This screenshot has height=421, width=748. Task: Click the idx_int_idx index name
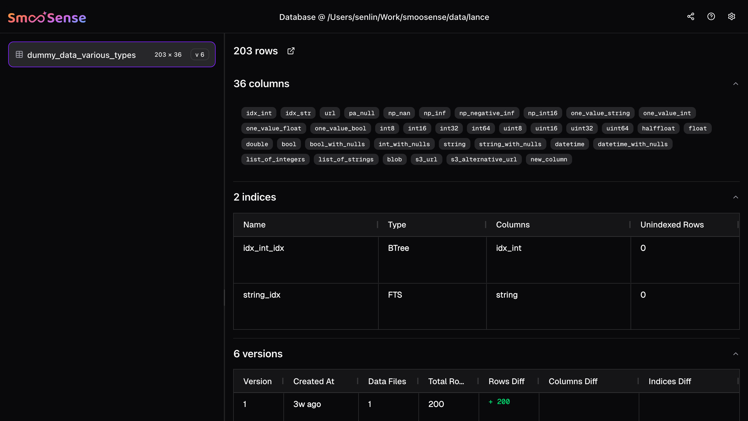(x=263, y=248)
